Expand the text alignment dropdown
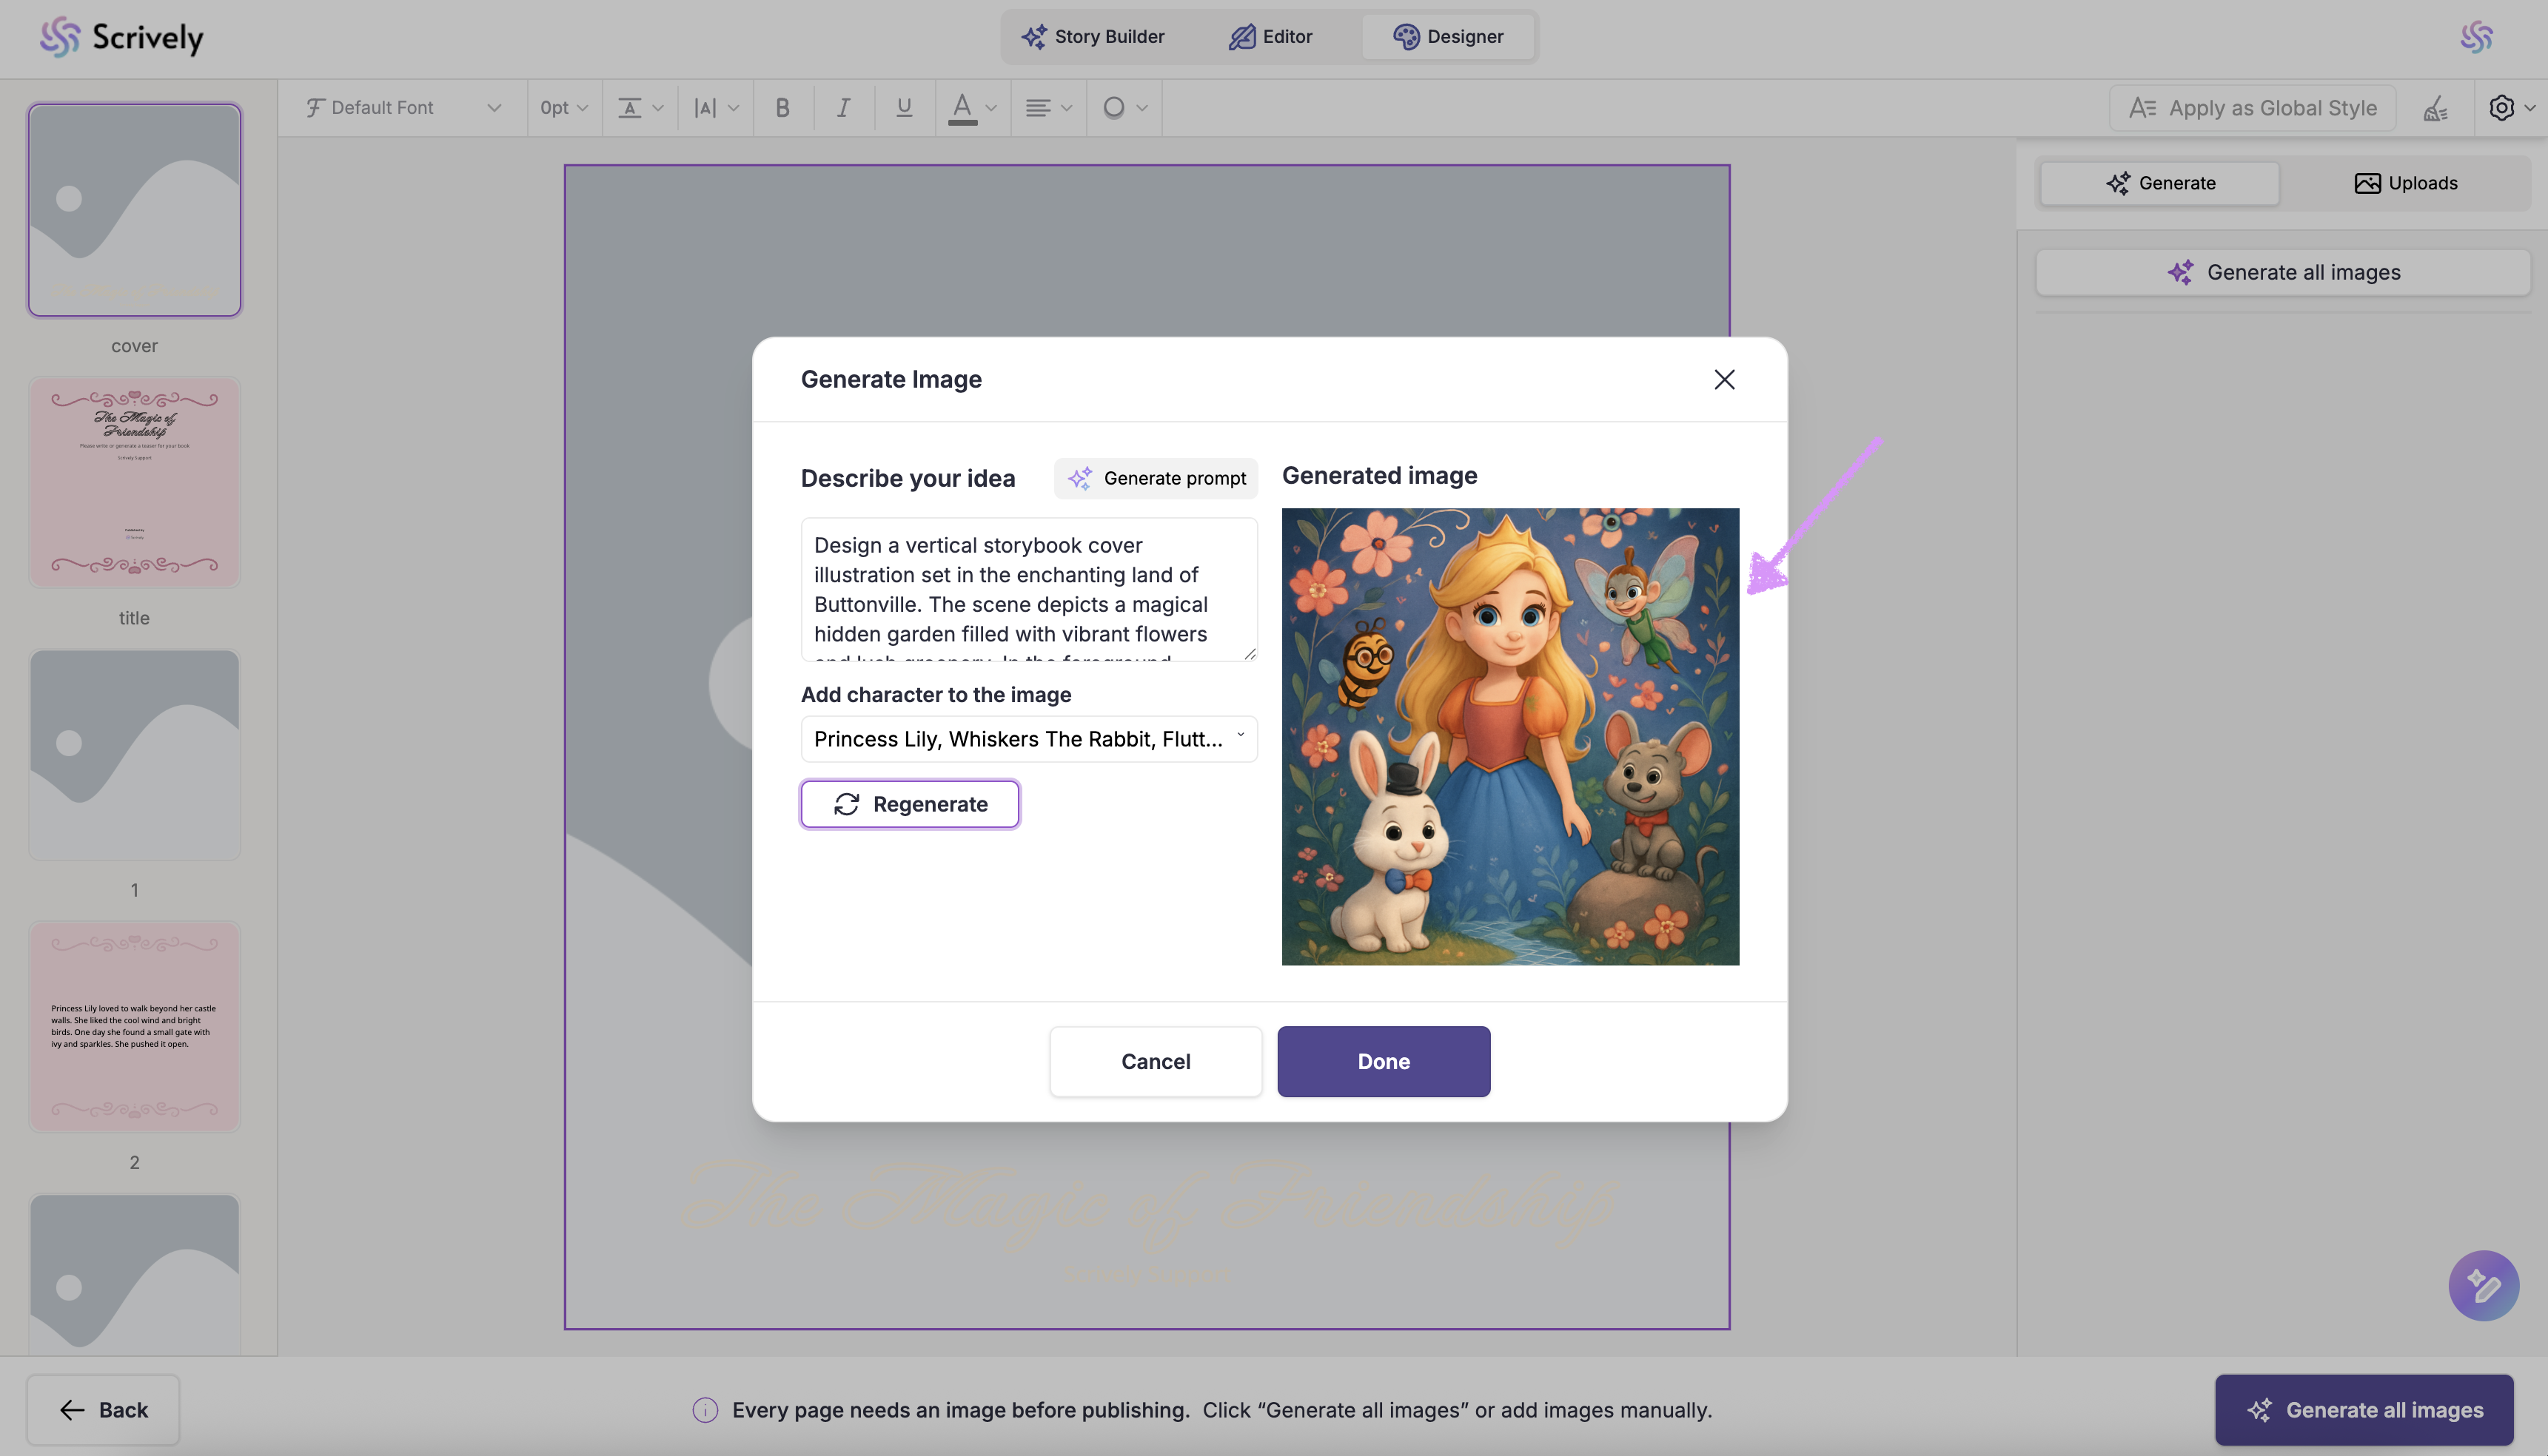The image size is (2548, 1456). pyautogui.click(x=1047, y=108)
